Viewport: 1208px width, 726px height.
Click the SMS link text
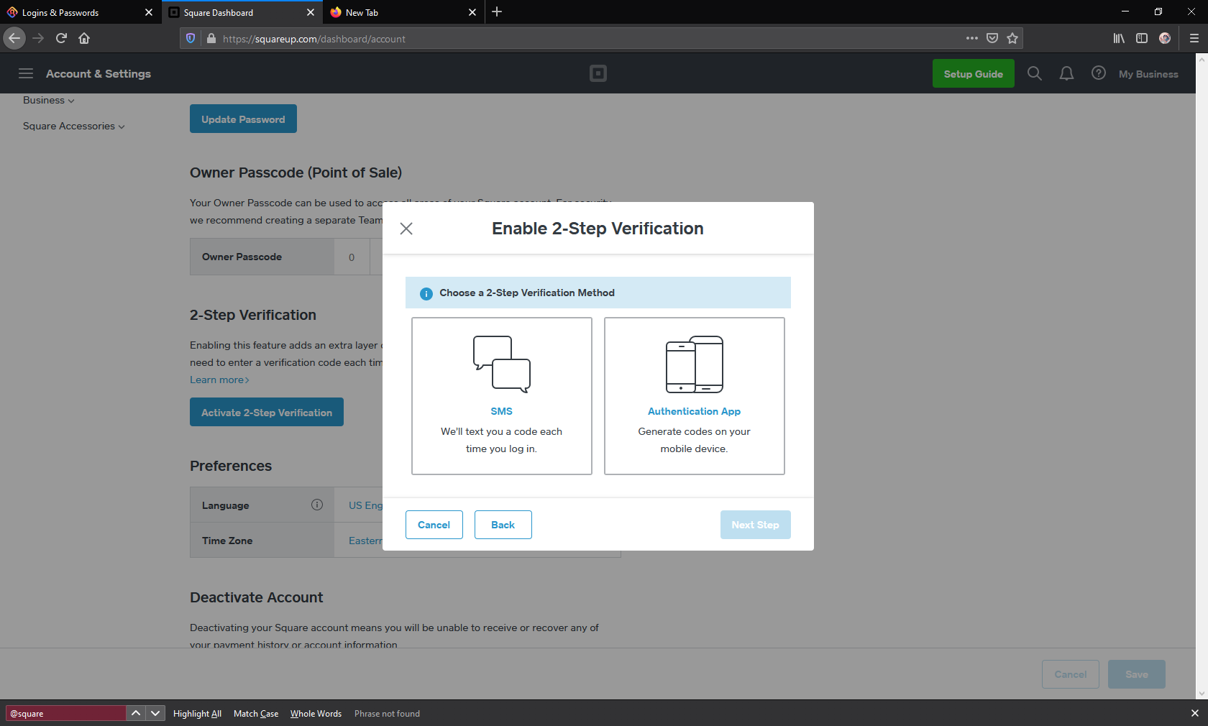click(x=502, y=411)
